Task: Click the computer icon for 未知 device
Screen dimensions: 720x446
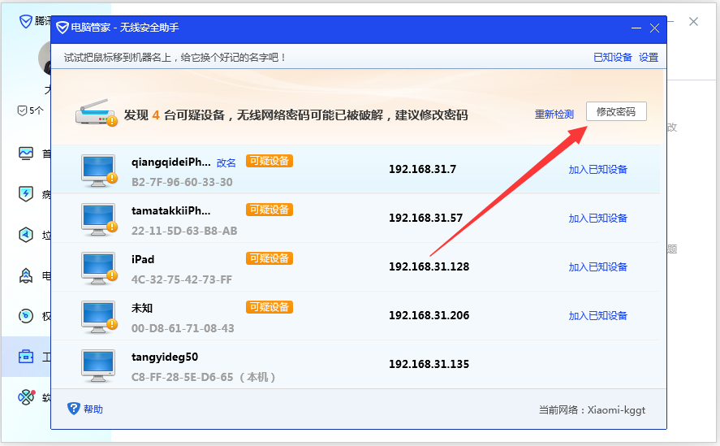Action: coord(99,317)
